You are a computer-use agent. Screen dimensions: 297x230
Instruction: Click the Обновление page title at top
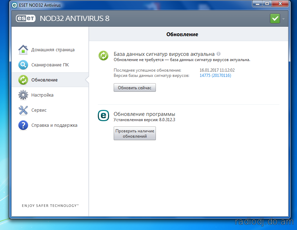point(182,34)
